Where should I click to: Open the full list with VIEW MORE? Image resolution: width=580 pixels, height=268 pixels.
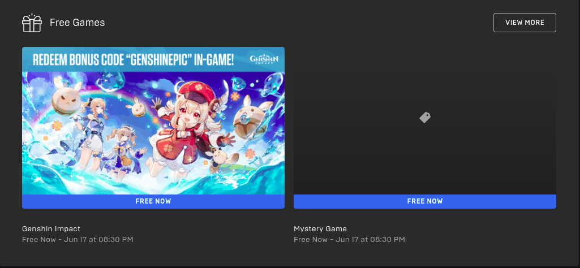(525, 23)
